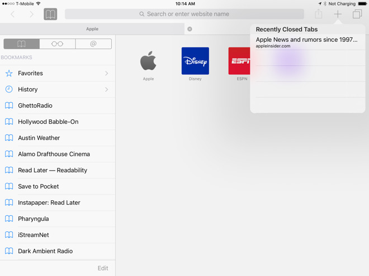Open the ESPN favorite icon

239,61
